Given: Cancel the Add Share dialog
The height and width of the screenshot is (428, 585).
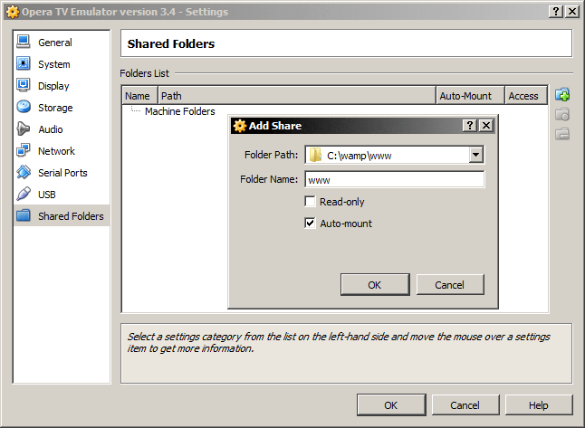Looking at the screenshot, I should pos(450,285).
